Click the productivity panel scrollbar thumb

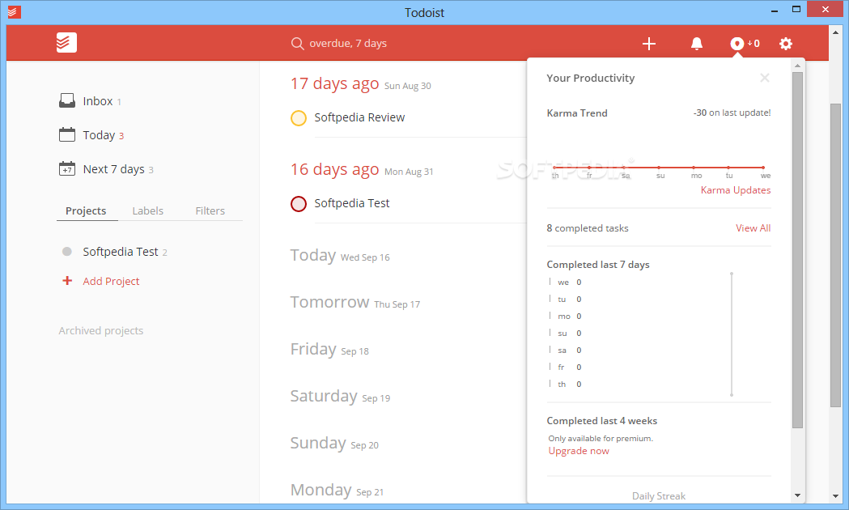click(x=797, y=249)
